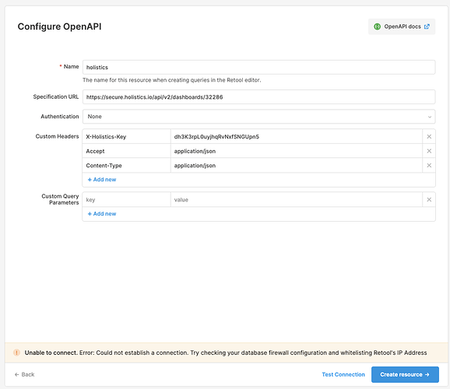Edit the X-Holistics-Key header value field
This screenshot has width=450, height=389.
pos(297,137)
